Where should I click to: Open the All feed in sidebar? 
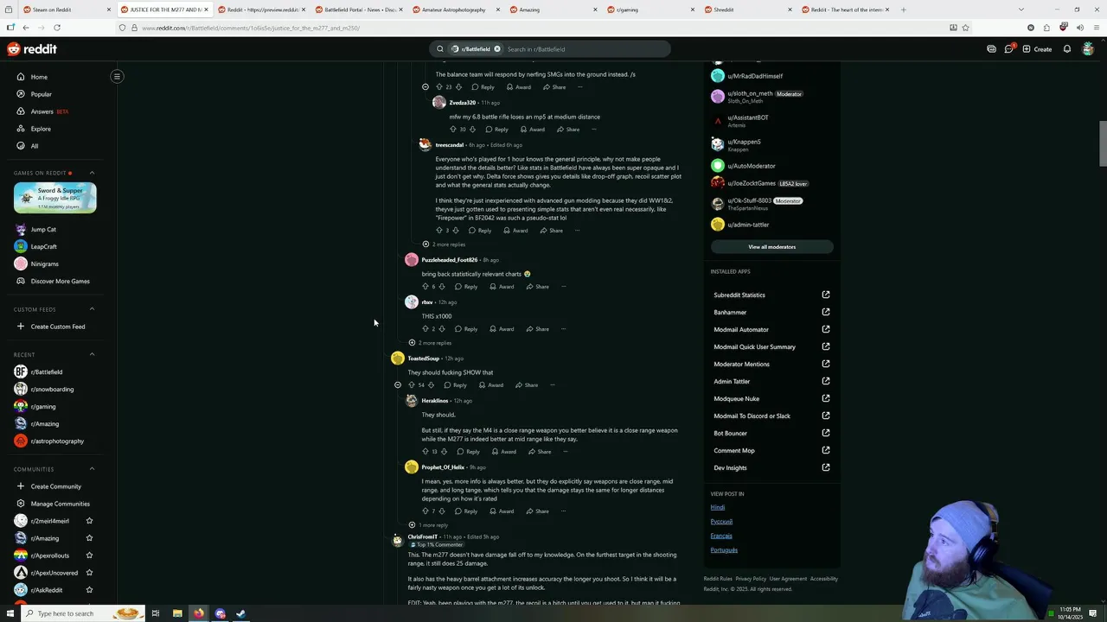[x=35, y=146]
